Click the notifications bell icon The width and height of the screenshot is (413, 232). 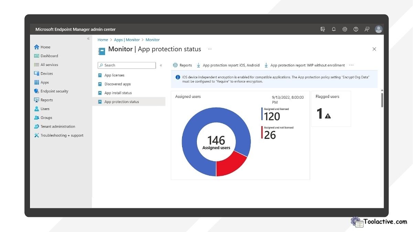[333, 30]
